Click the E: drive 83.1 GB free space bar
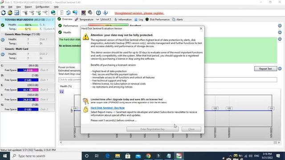The width and height of the screenshot is (285, 160). [28, 90]
